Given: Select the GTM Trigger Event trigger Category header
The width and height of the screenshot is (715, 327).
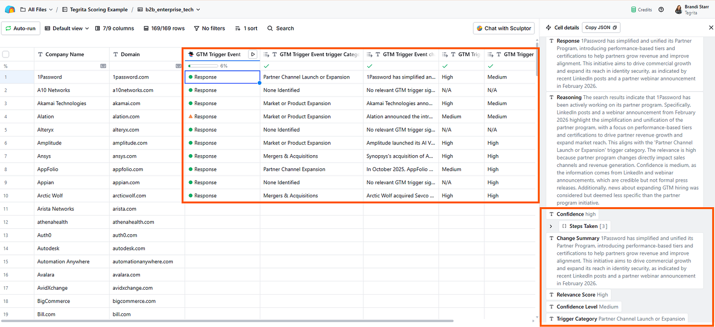Looking at the screenshot, I should [312, 54].
